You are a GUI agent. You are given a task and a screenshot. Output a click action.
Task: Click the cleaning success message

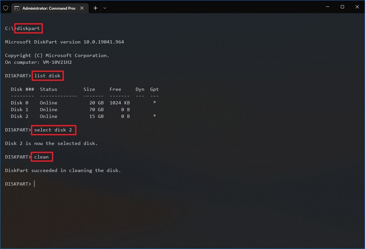pos(63,170)
